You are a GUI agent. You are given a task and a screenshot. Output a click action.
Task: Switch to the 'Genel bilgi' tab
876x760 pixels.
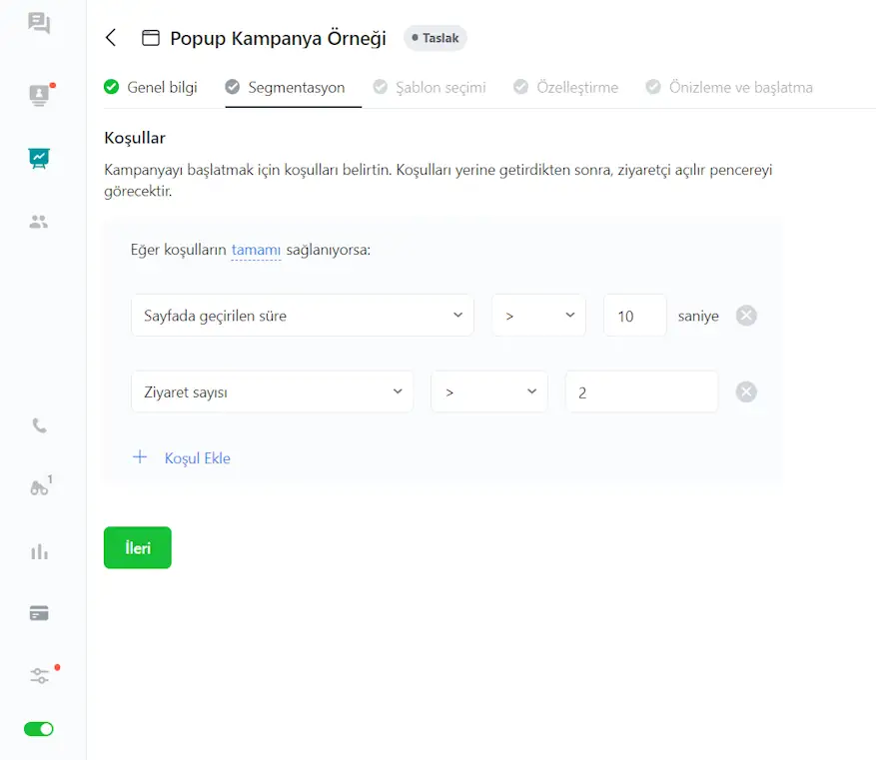coord(151,87)
